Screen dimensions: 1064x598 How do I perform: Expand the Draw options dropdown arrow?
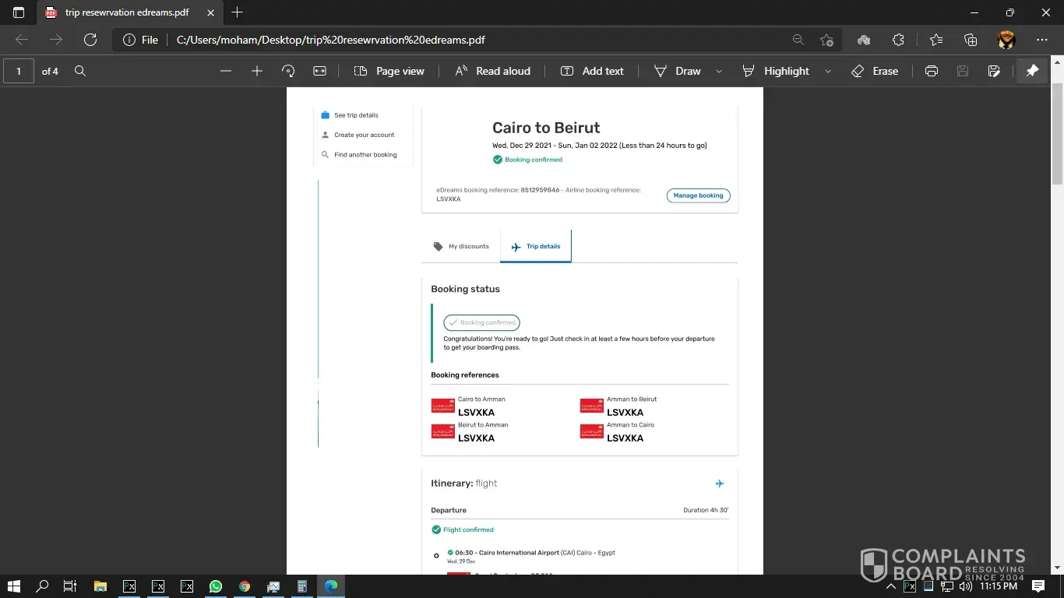719,71
